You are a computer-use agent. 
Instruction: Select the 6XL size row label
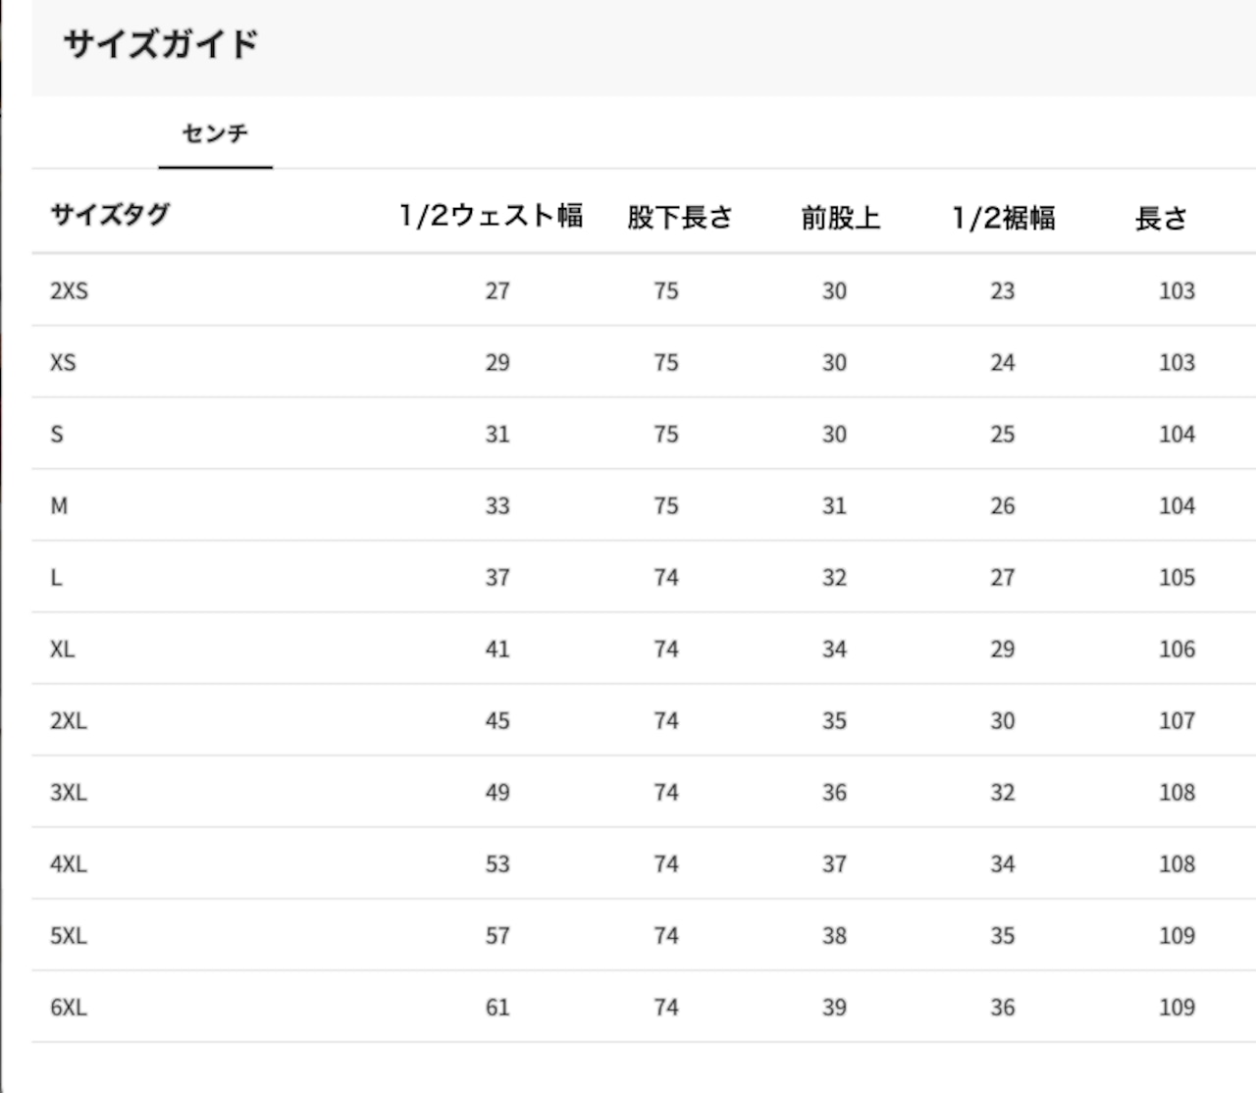coord(69,1007)
